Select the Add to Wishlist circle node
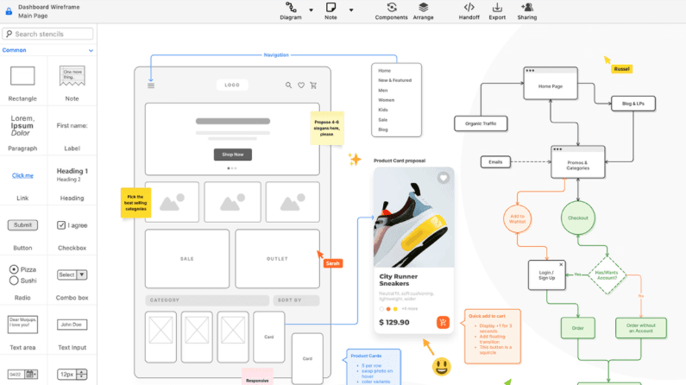Image resolution: width=686 pixels, height=385 pixels. tap(517, 218)
